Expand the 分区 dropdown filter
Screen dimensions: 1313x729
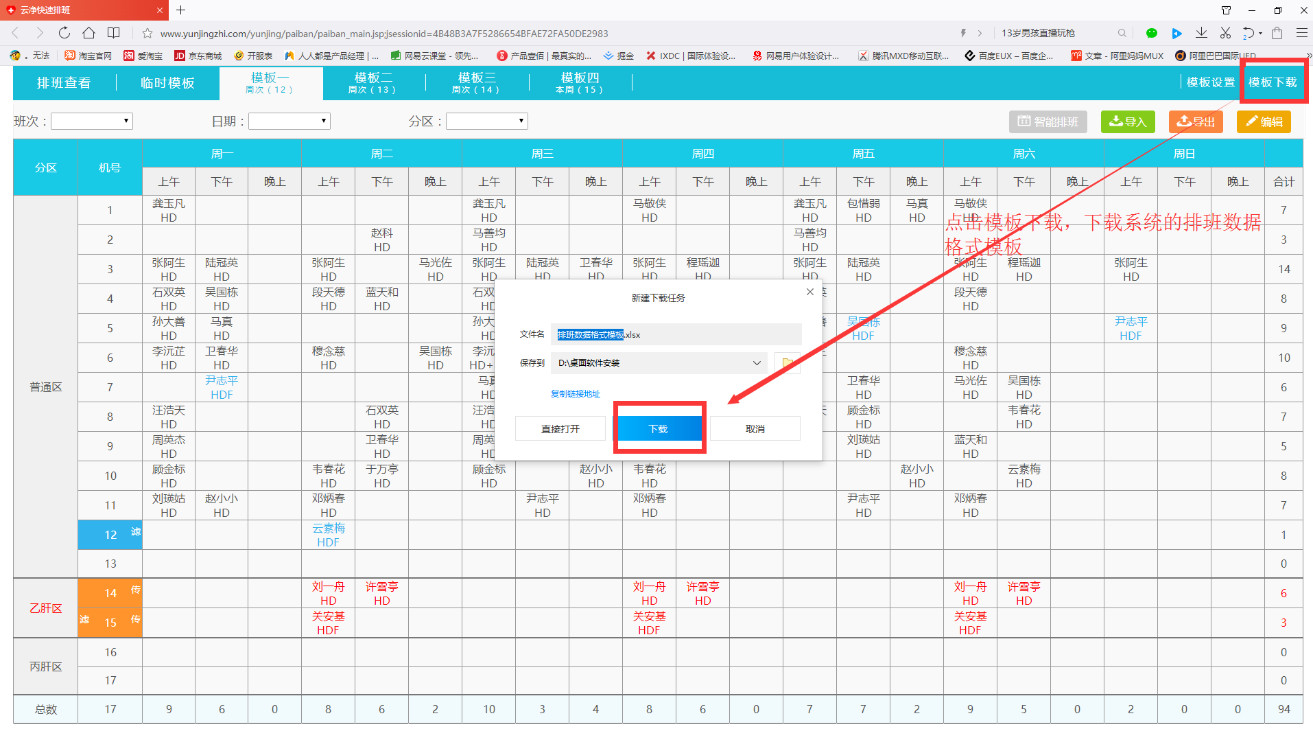[486, 121]
